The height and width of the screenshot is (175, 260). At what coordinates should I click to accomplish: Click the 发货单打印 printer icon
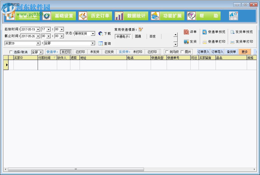click(232, 41)
